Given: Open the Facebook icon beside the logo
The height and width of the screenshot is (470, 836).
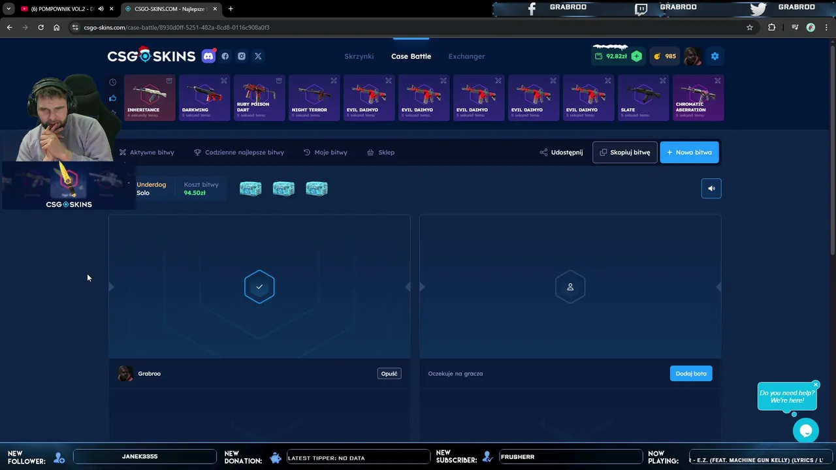Looking at the screenshot, I should (225, 56).
